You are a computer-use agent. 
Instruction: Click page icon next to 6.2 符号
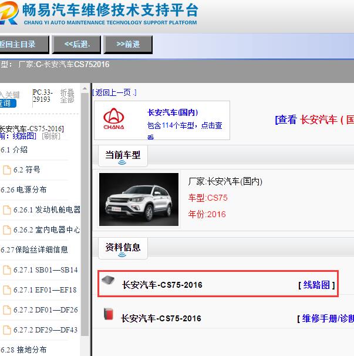(x=7, y=170)
